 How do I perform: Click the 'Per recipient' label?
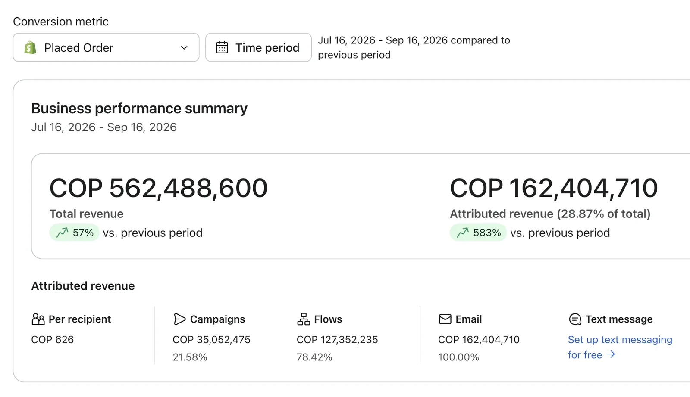[x=80, y=319]
